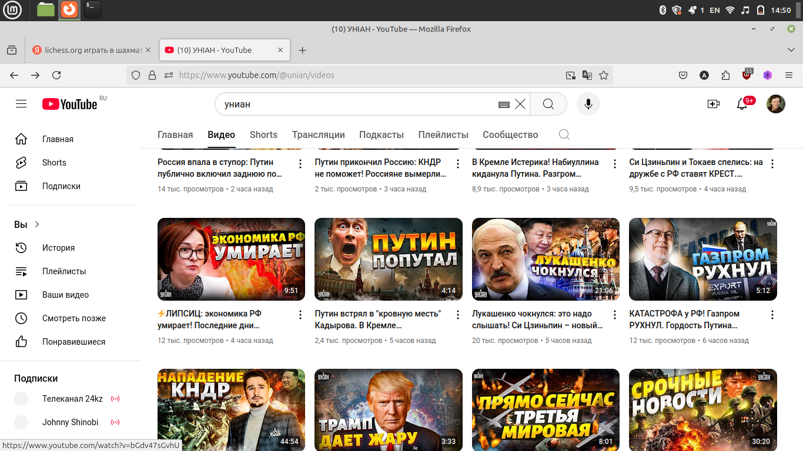Start voice search with microphone

(x=588, y=104)
